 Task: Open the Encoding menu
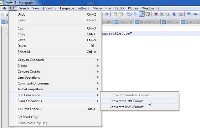(49, 8)
